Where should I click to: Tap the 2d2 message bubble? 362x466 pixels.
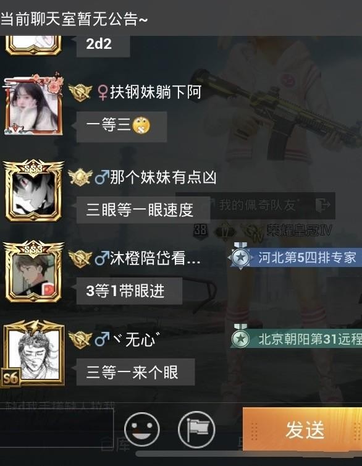click(103, 44)
